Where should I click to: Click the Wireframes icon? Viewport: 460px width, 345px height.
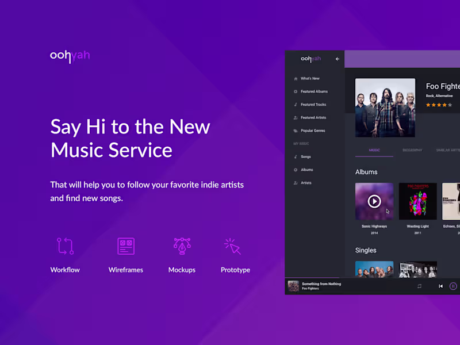[x=126, y=246]
